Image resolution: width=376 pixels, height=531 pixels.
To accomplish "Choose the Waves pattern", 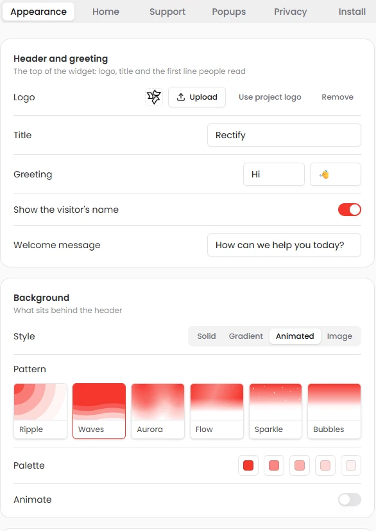I will 99,411.
